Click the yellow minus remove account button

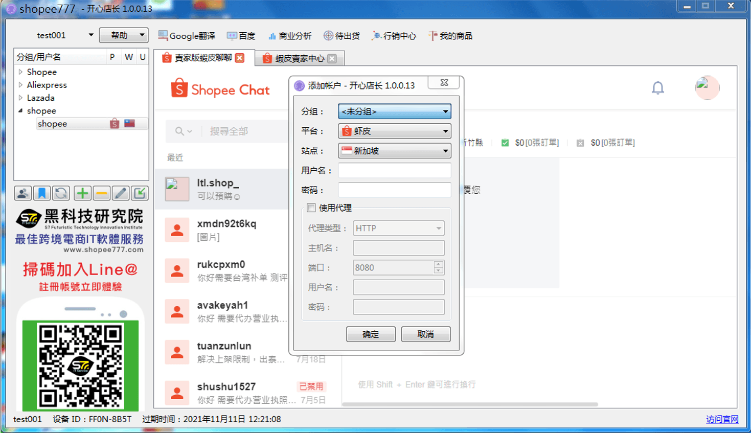[101, 193]
